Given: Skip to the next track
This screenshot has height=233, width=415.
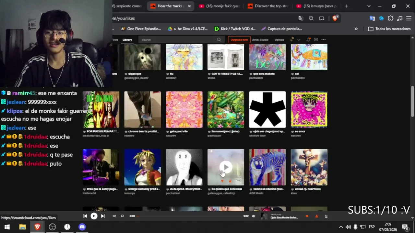Looking at the screenshot, I should [103, 216].
